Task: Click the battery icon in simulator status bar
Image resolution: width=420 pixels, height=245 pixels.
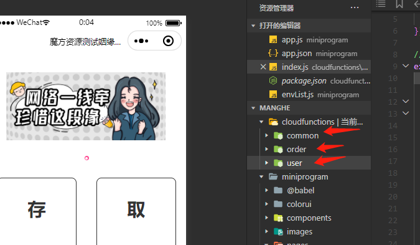Action: [x=174, y=23]
